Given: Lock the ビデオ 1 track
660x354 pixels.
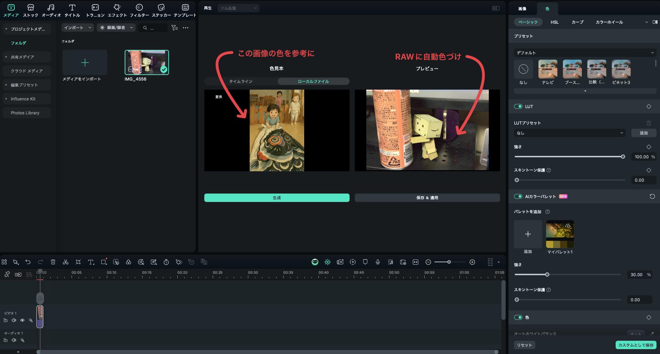Looking at the screenshot, I should click(x=6, y=320).
